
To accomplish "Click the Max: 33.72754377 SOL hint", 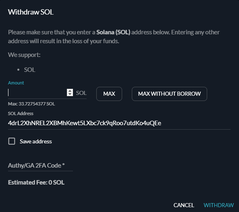I will coord(31,104).
